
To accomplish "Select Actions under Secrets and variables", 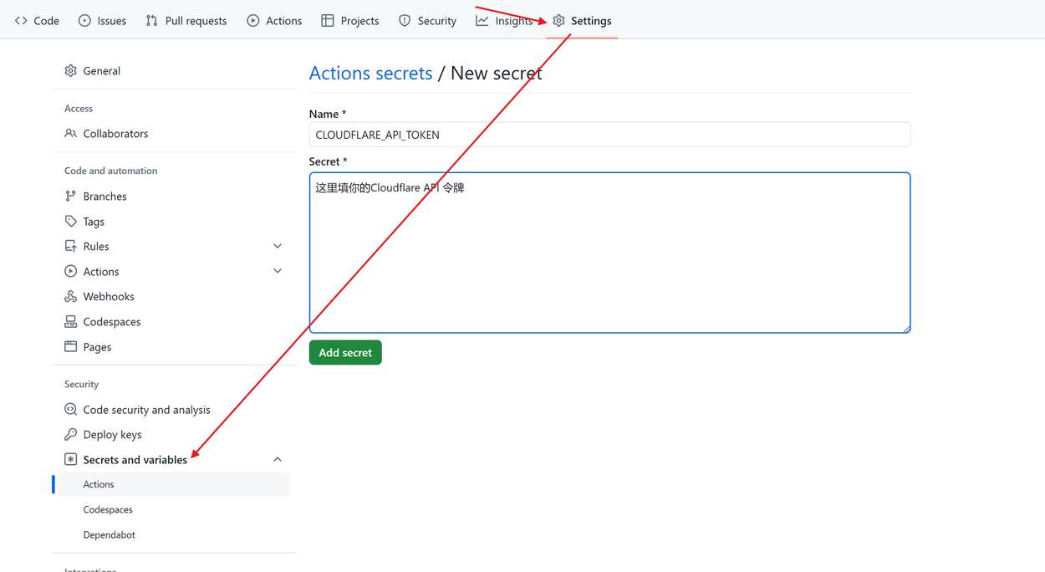I will (x=174, y=484).
